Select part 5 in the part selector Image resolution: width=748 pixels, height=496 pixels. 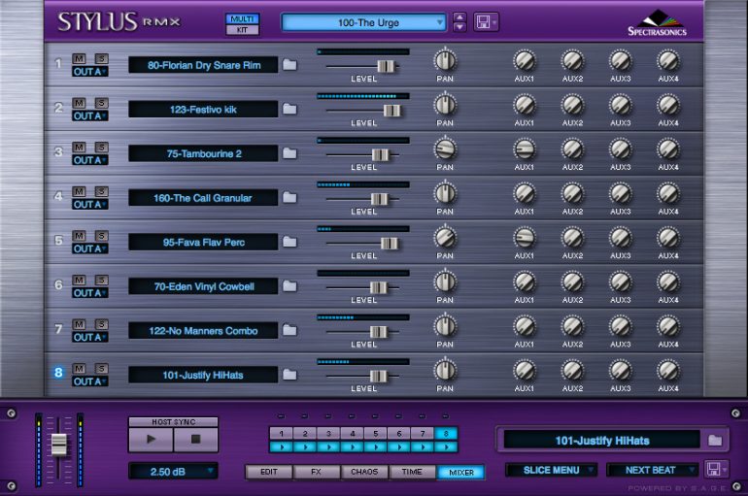(375, 434)
